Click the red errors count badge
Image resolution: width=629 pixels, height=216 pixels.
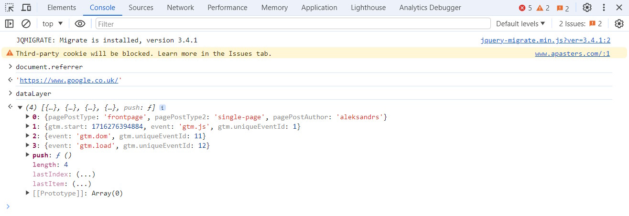click(525, 8)
